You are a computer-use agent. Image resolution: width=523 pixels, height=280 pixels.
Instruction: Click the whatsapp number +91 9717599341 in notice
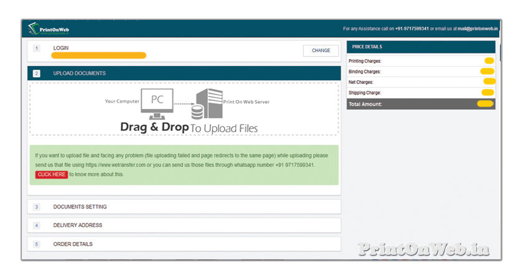pos(294,165)
